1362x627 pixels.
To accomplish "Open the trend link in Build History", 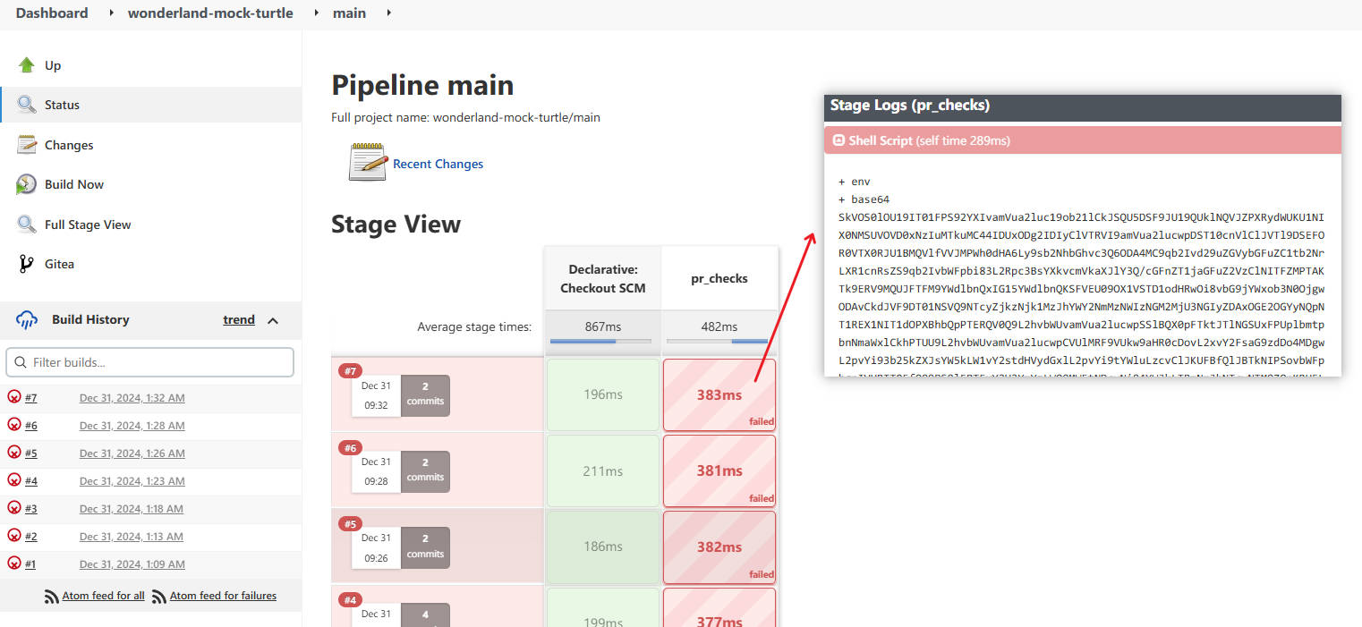I will [x=239, y=319].
